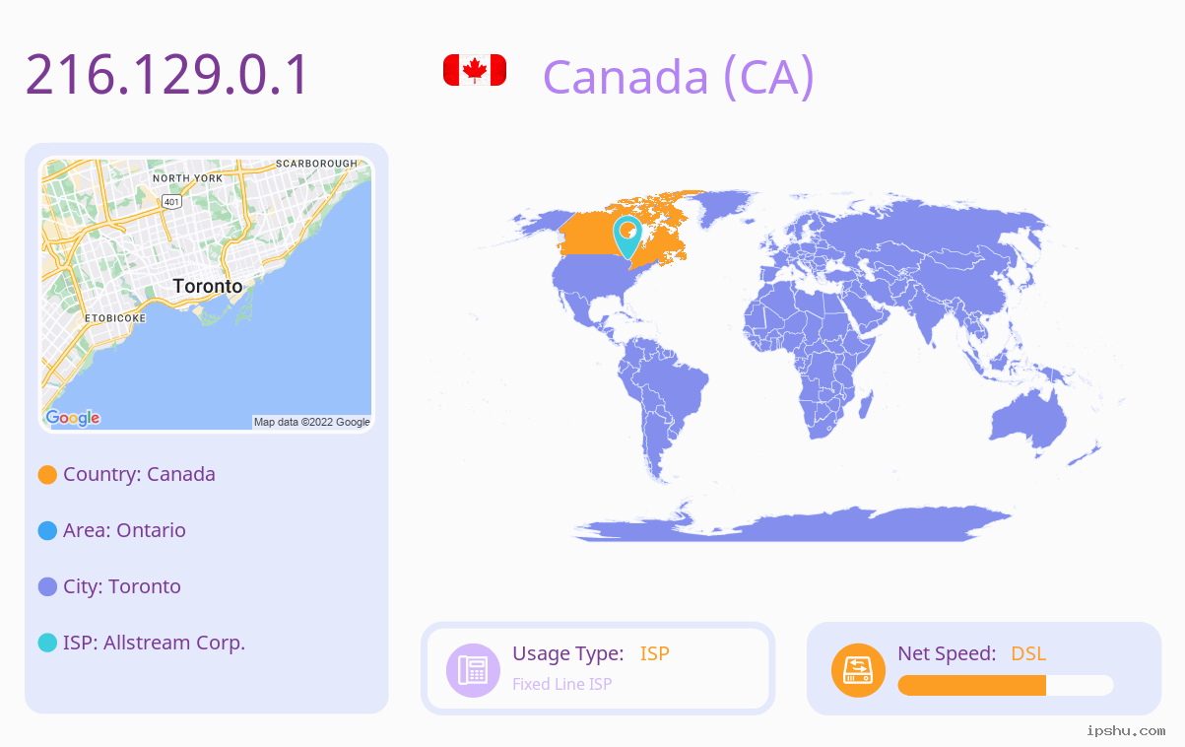This screenshot has height=747, width=1185.
Task: Click the fixed line phone icon
Action: click(473, 669)
